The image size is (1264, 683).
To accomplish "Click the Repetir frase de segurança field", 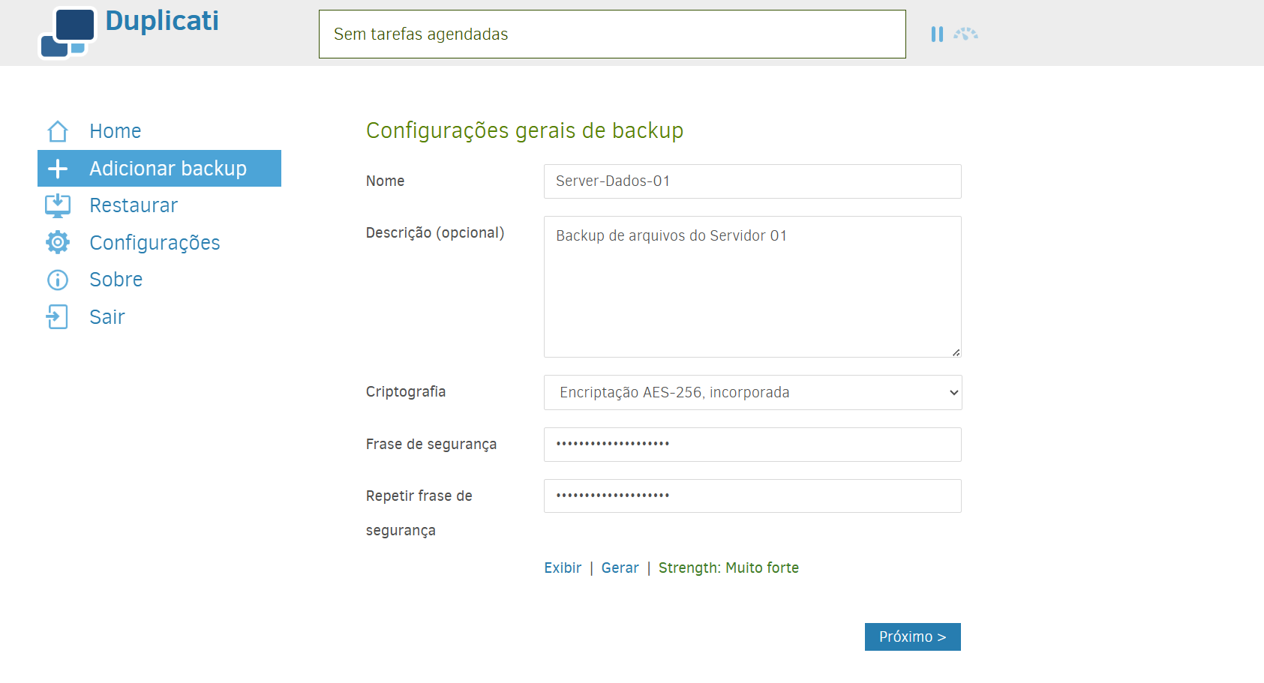I will [752, 496].
